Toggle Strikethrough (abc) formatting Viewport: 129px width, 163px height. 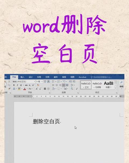(26, 85)
